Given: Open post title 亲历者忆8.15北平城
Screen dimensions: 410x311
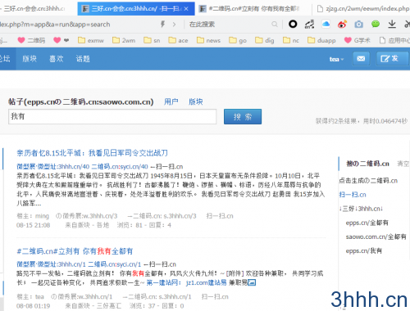Looking at the screenshot, I should click(93, 153).
